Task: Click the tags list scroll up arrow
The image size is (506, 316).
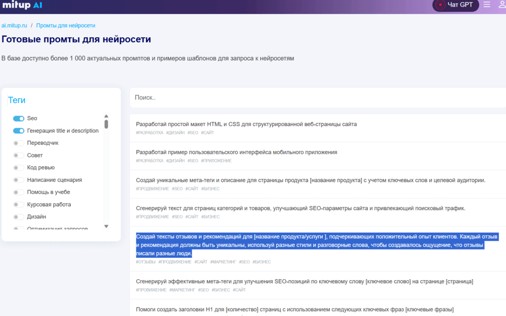Action: (x=106, y=116)
